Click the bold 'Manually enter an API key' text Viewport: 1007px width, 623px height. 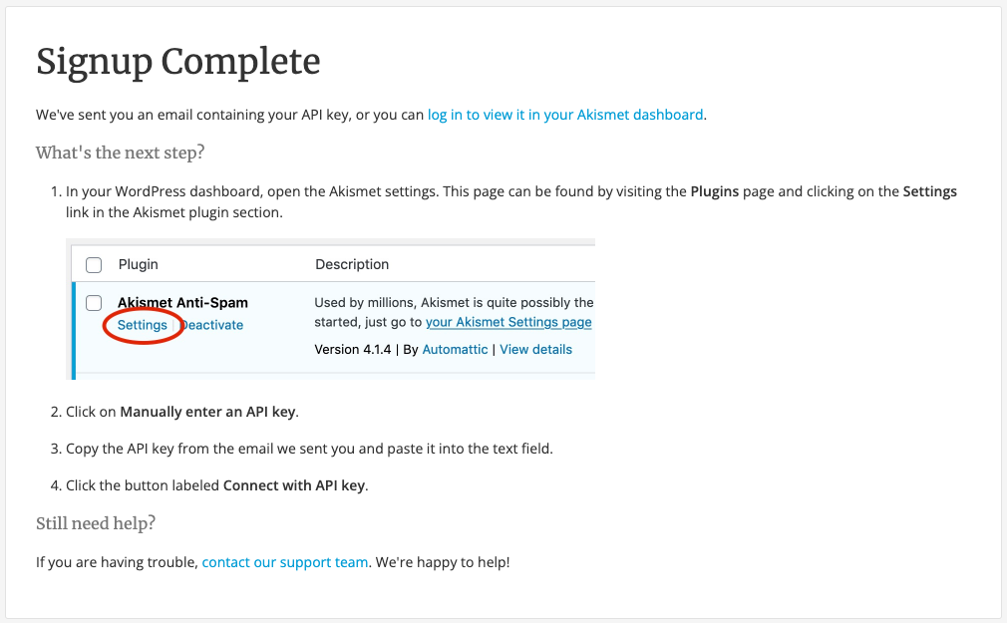[x=208, y=412]
